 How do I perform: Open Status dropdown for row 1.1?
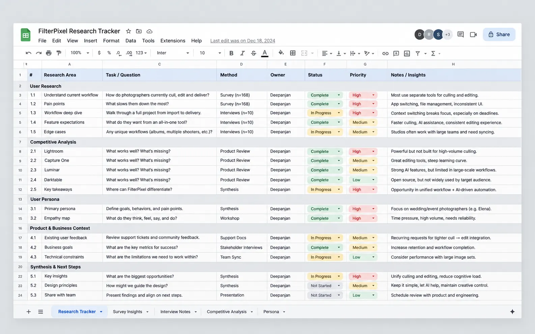pos(325,95)
